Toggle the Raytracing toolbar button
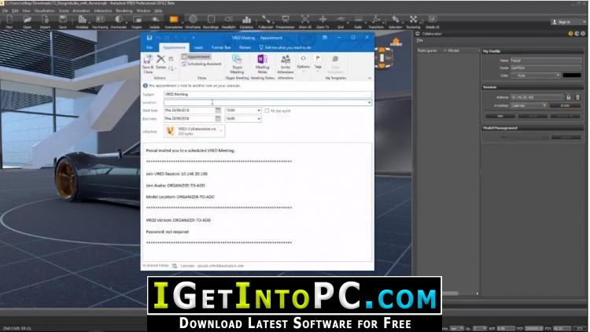The height and width of the screenshot is (332, 590). coord(100,22)
